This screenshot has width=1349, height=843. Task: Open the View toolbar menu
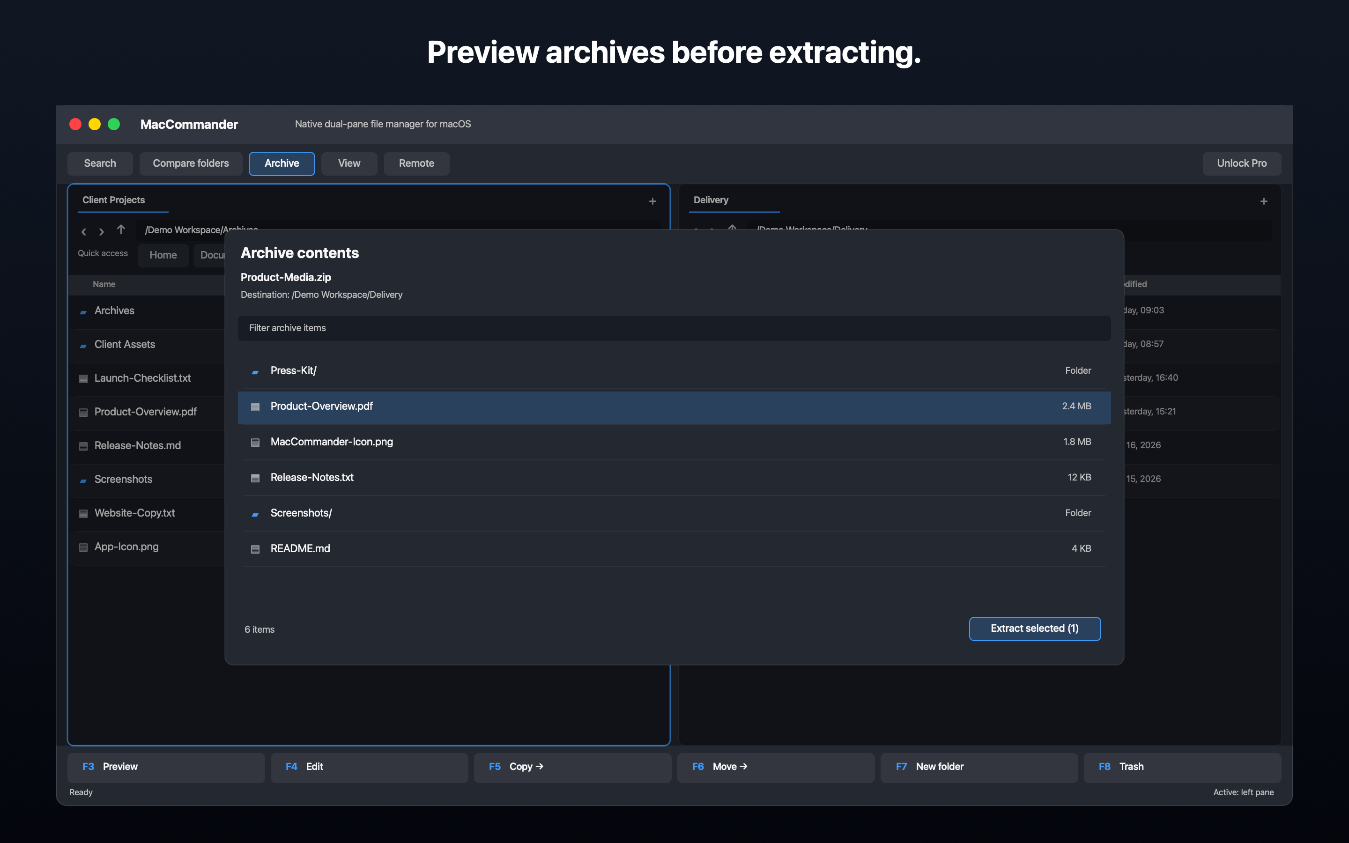[349, 163]
